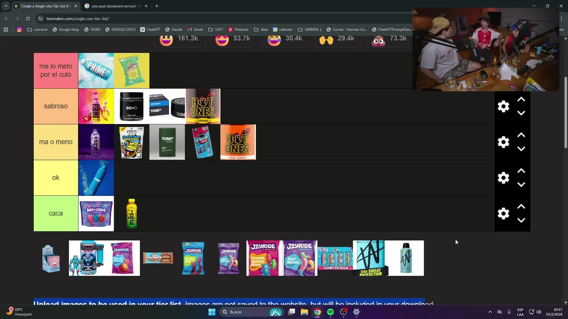Click the 'ma o meno' tier label
Viewport: 568px width, 319px height.
pyautogui.click(x=56, y=142)
